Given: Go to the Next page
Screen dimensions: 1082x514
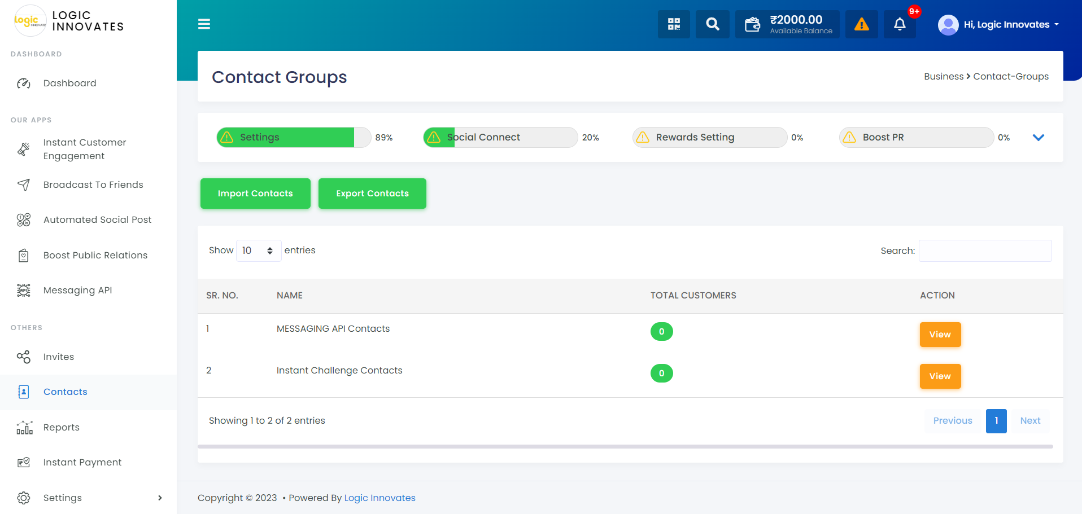Looking at the screenshot, I should click(1030, 421).
